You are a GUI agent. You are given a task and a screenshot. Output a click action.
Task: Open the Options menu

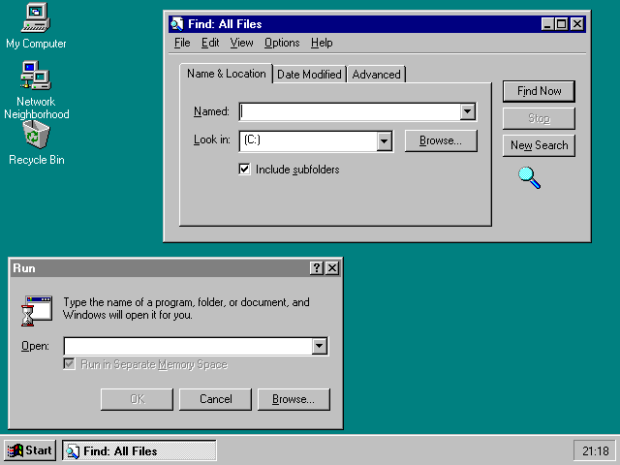[x=282, y=43]
